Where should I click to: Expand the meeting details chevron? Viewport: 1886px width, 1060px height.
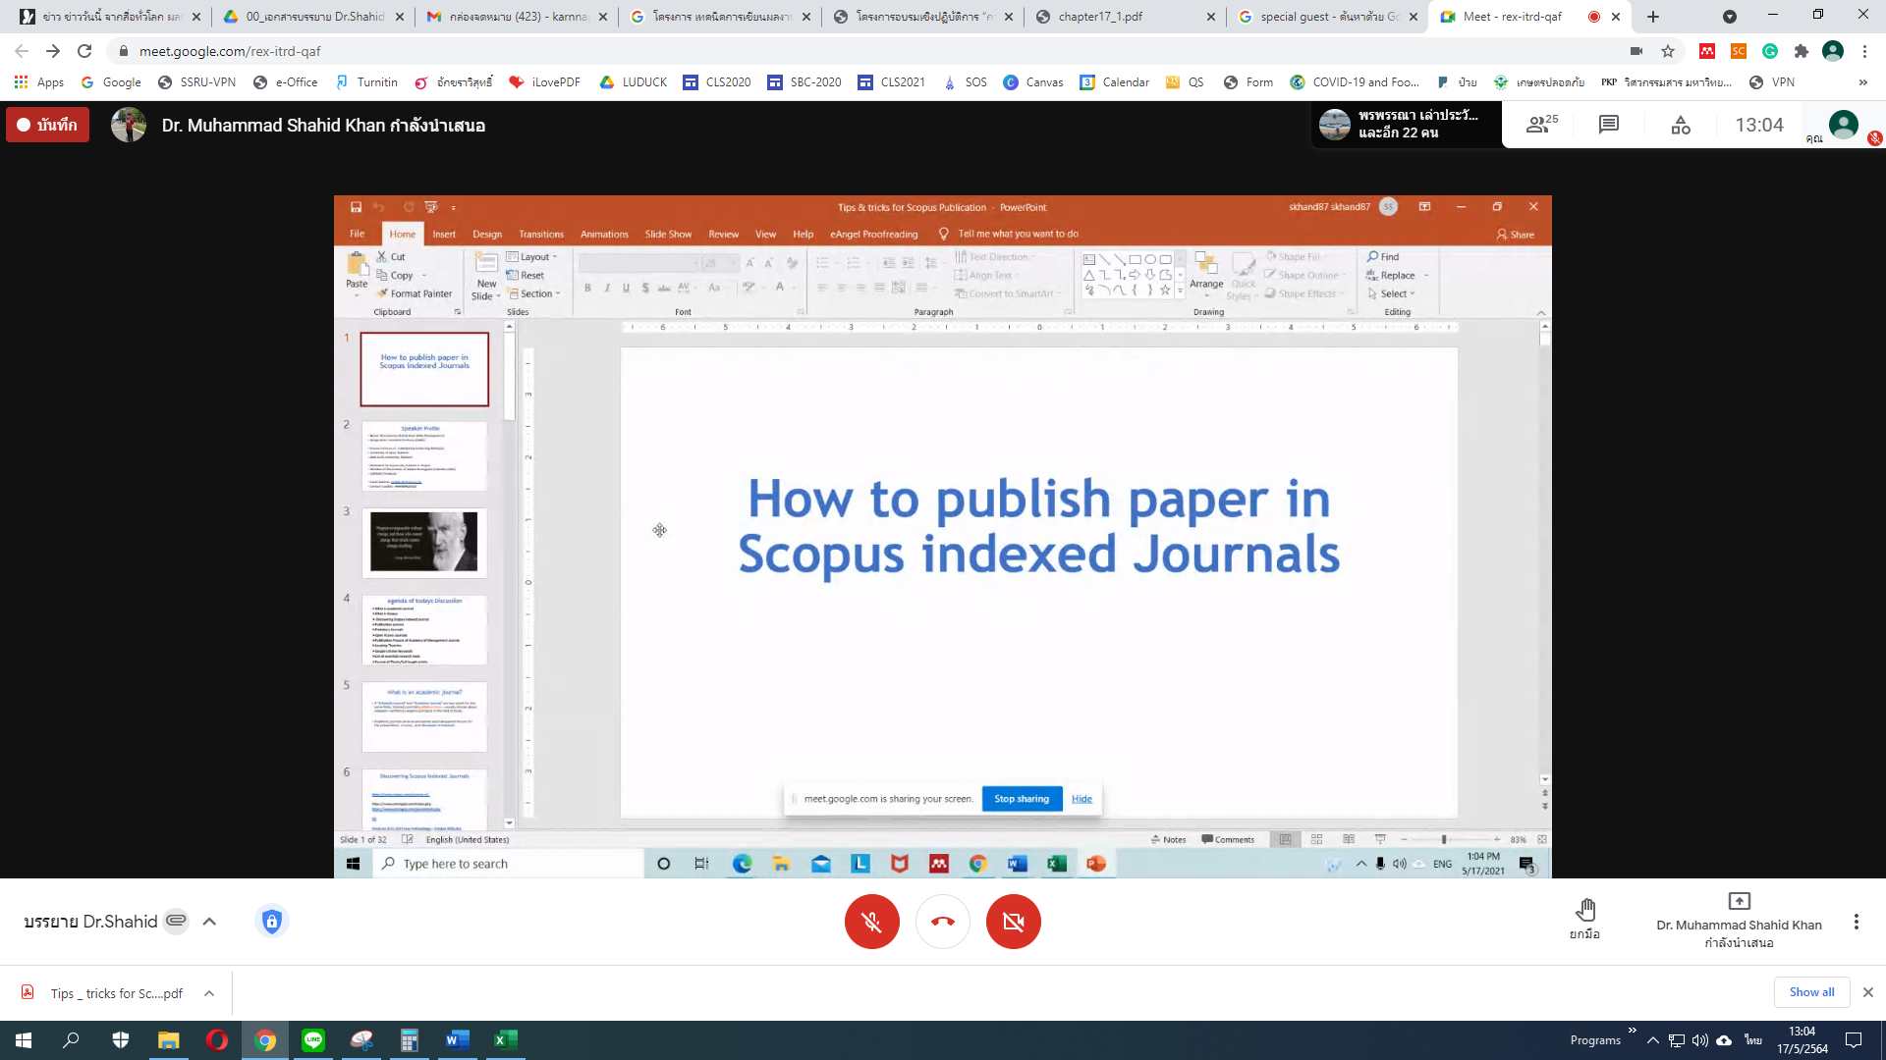209,922
